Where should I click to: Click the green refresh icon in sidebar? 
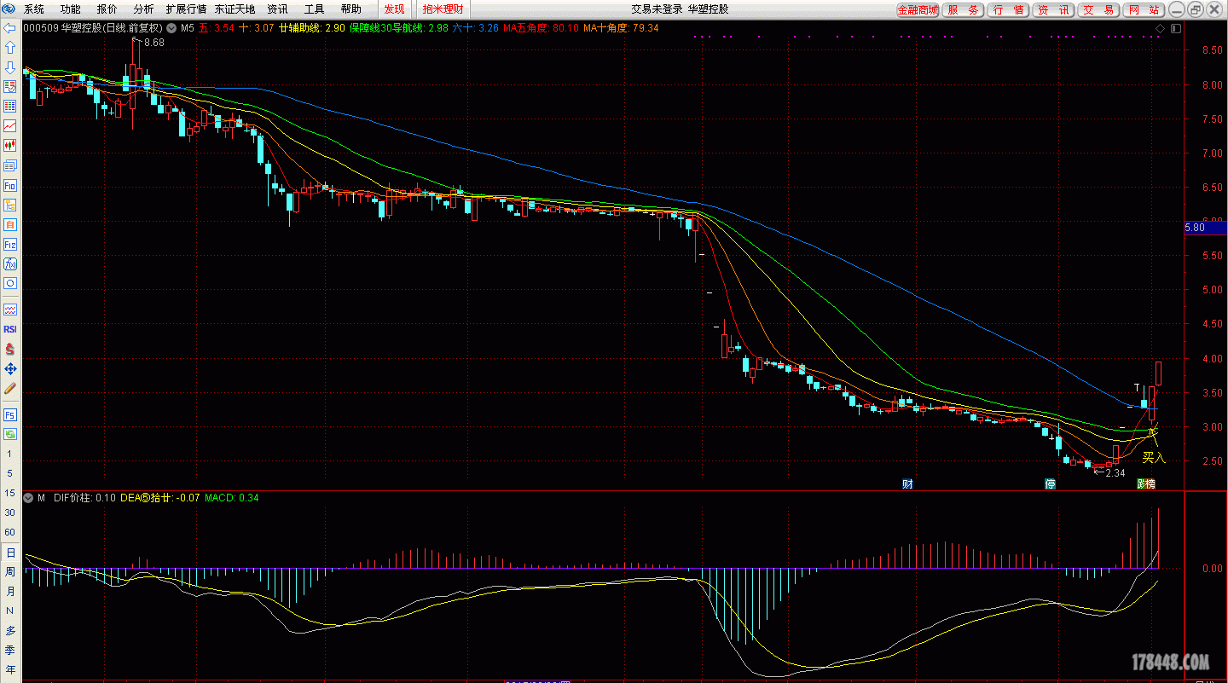[10, 434]
